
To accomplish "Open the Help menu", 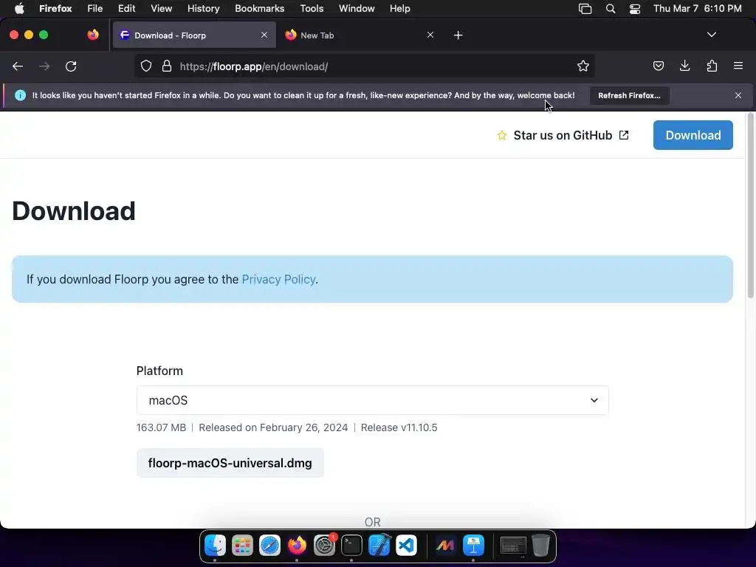I will coord(399,8).
